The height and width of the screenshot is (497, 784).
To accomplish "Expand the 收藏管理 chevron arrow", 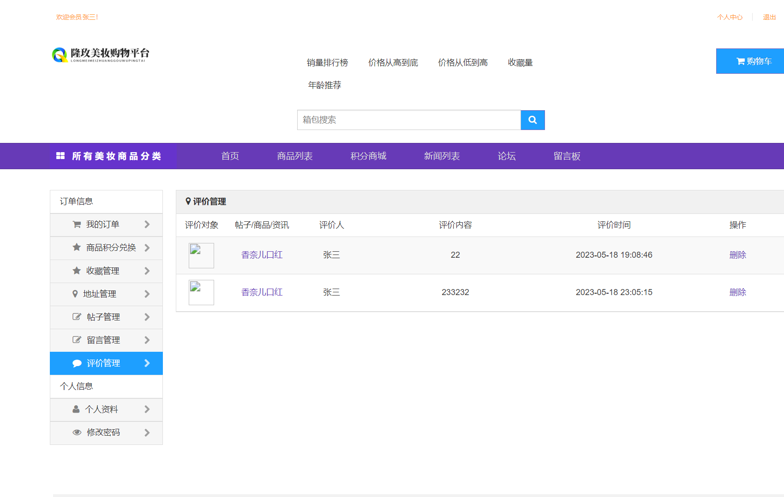I will pyautogui.click(x=147, y=271).
